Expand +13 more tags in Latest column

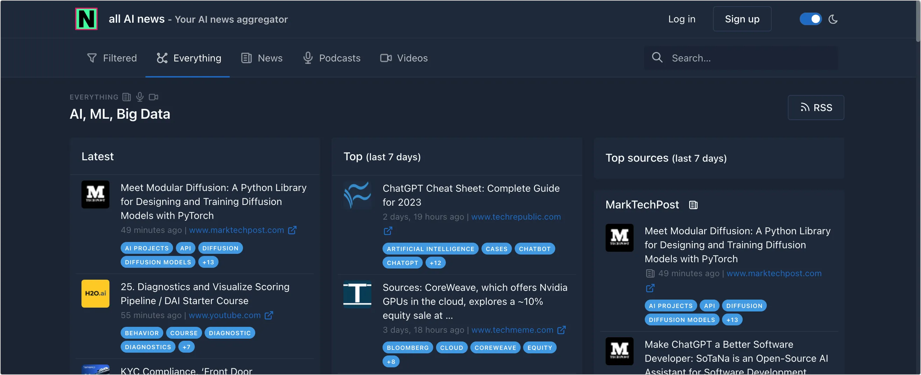pyautogui.click(x=208, y=262)
